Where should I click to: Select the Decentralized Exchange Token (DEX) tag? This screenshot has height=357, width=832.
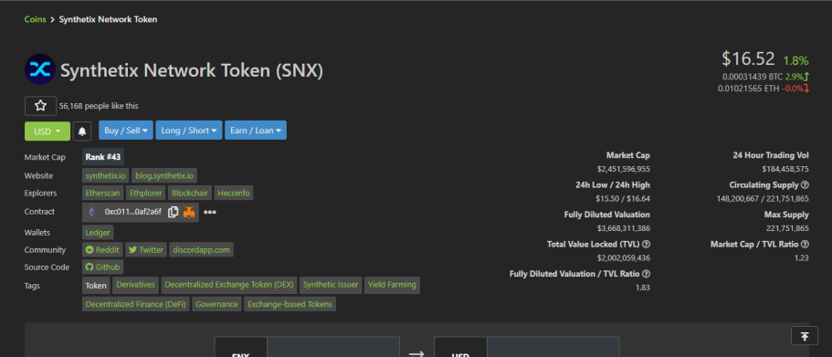(229, 285)
